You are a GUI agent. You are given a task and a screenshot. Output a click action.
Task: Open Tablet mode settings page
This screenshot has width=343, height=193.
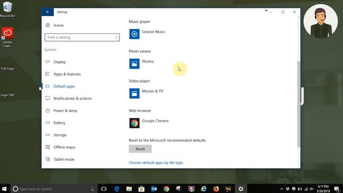click(x=64, y=159)
